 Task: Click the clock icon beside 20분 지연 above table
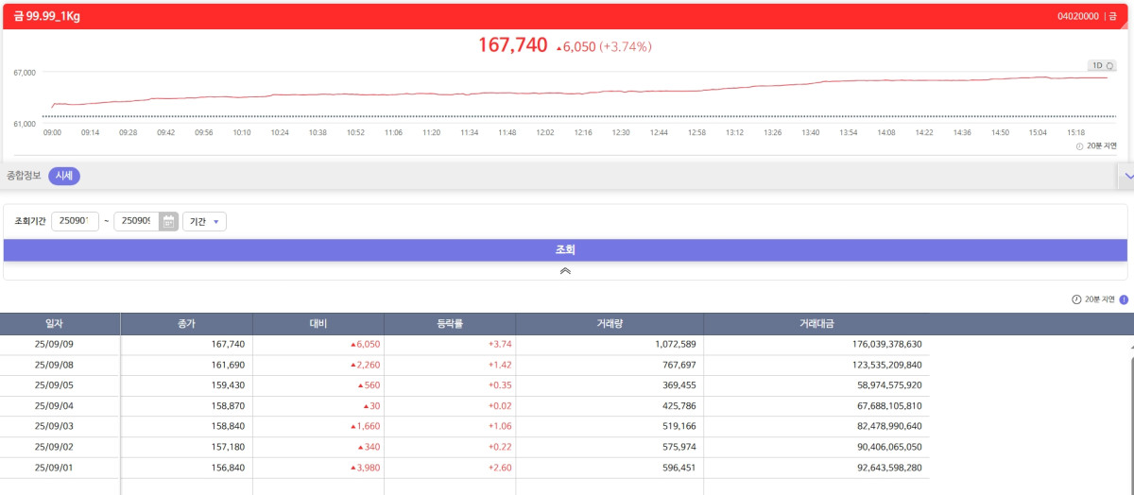coord(1076,299)
